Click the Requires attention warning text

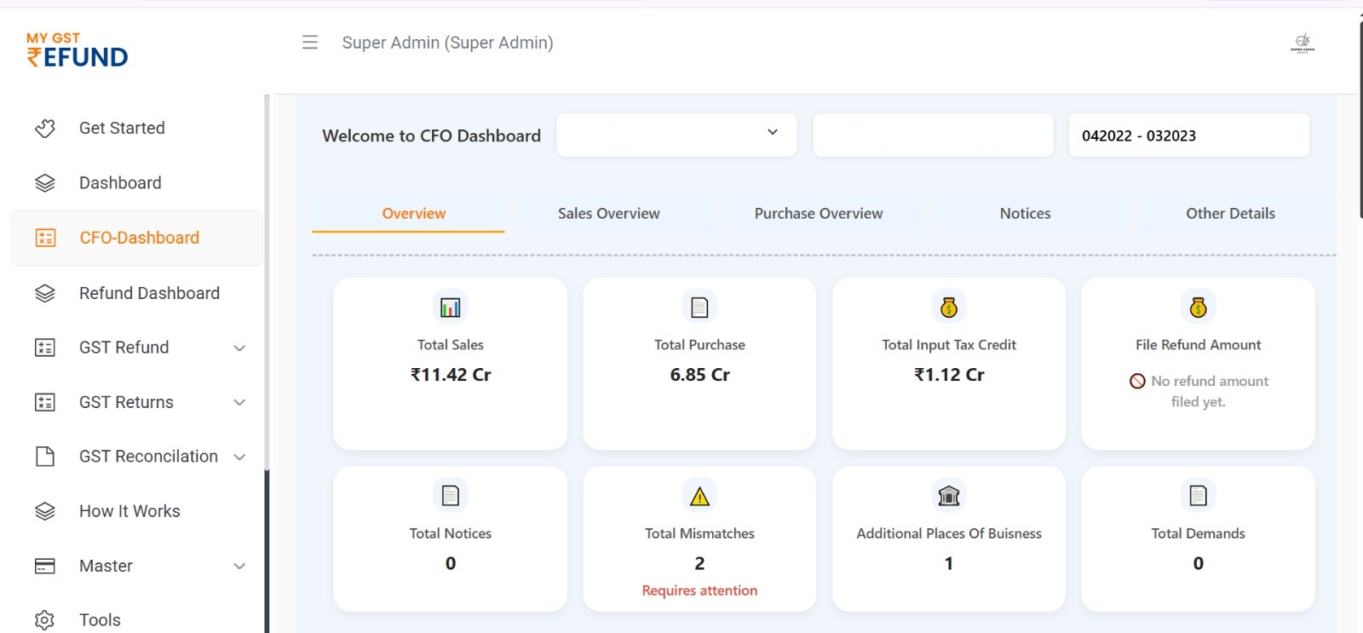click(x=699, y=590)
